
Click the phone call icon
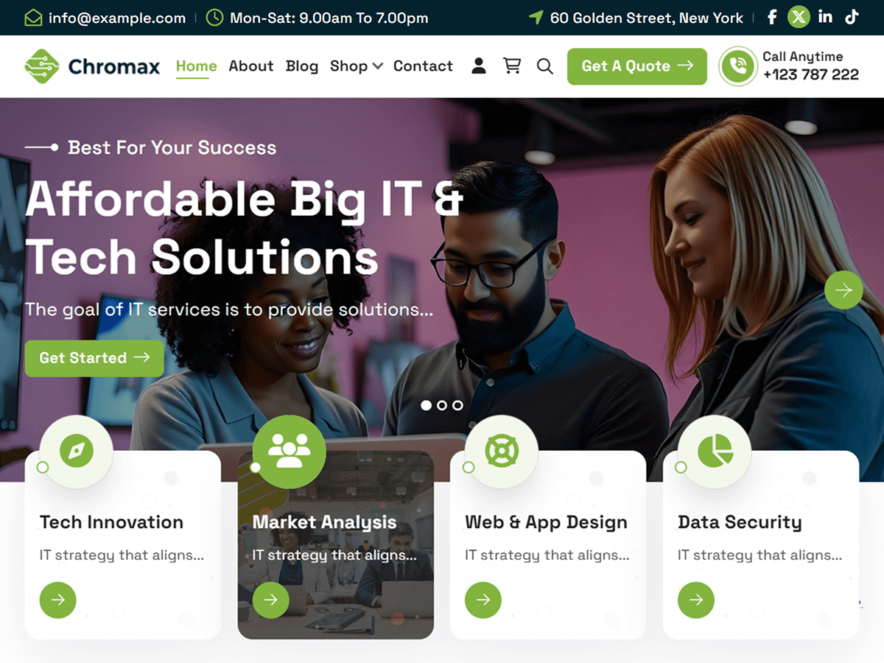click(738, 66)
